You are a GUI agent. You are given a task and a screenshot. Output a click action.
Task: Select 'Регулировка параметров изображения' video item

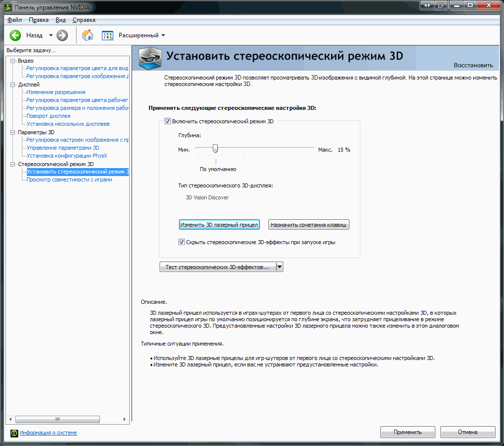coord(78,76)
